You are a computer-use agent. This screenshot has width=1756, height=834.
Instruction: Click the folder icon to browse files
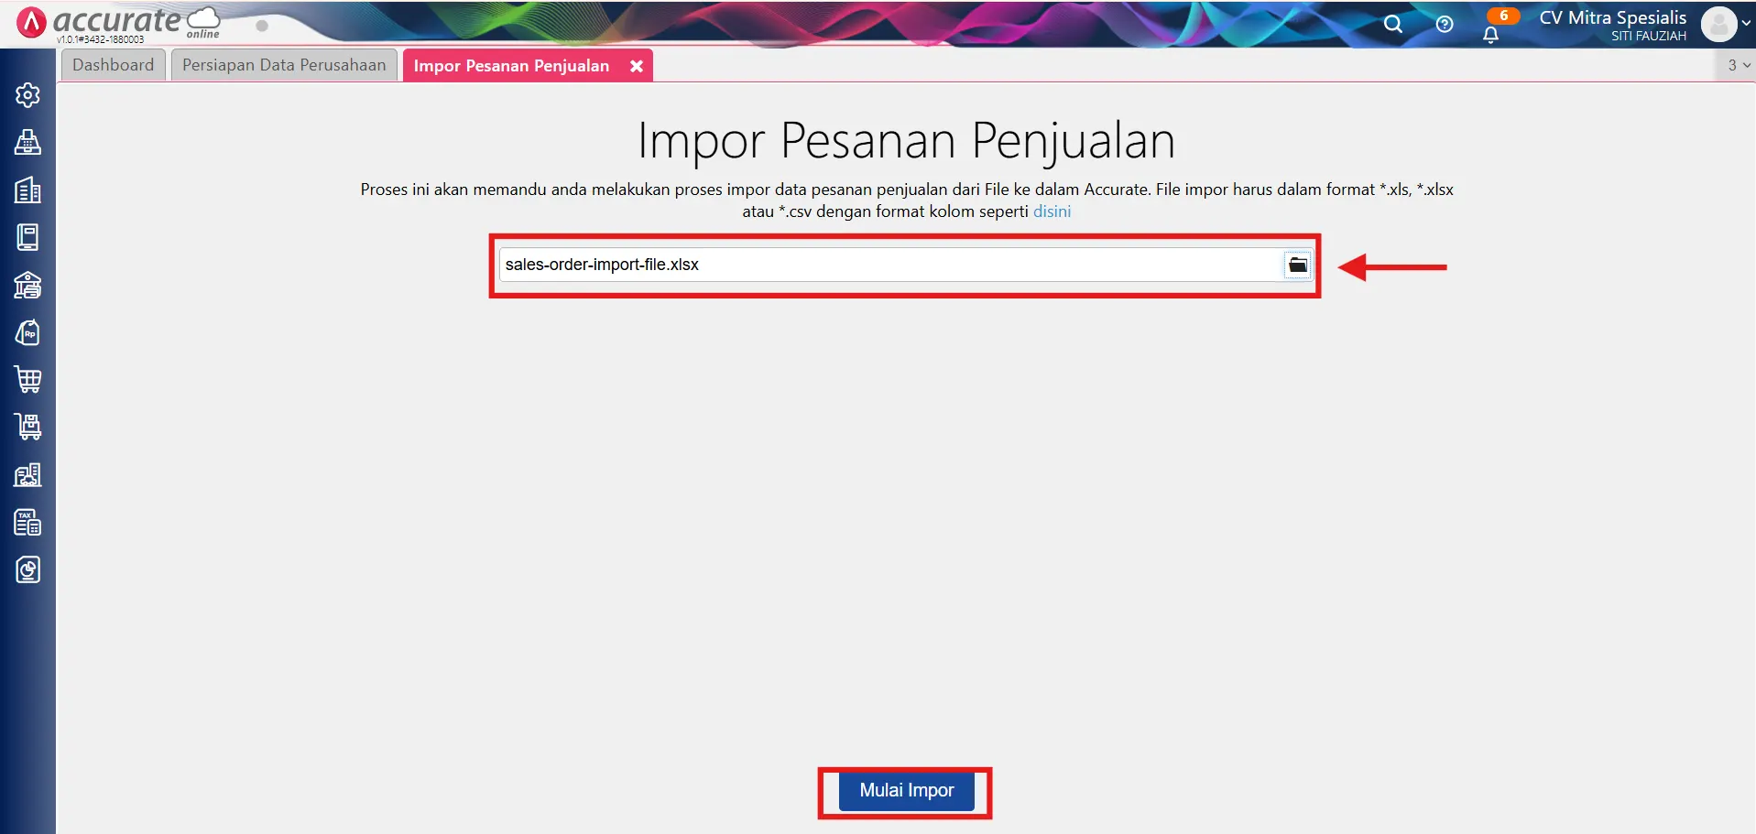click(1298, 265)
